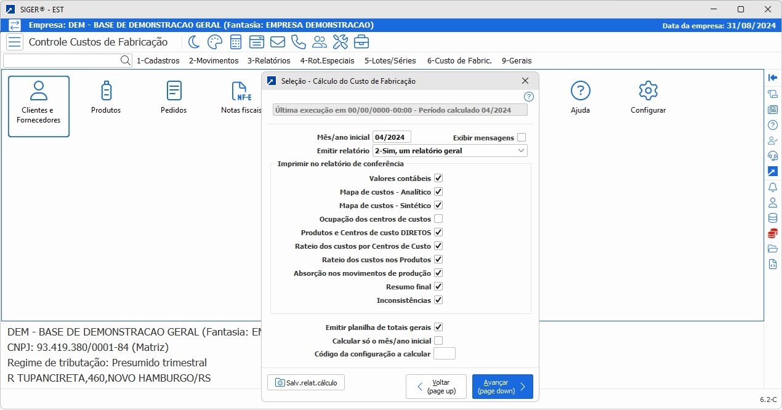Image resolution: width=782 pixels, height=410 pixels.
Task: Toggle dark mode moon icon
Action: point(194,42)
